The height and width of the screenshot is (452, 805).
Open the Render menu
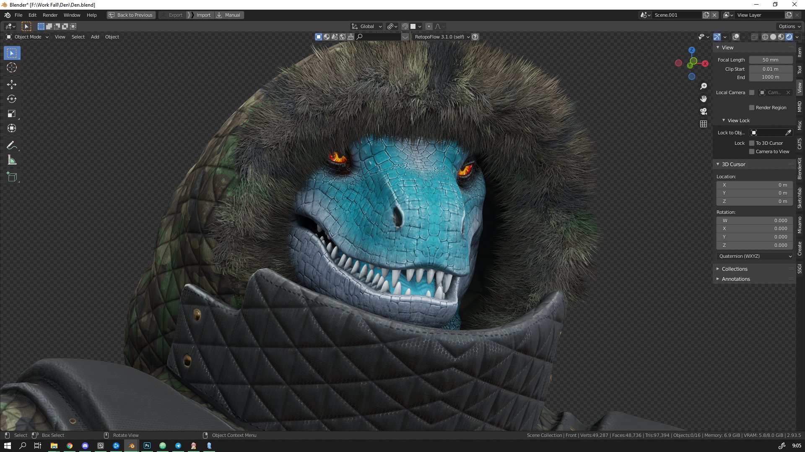tap(50, 15)
